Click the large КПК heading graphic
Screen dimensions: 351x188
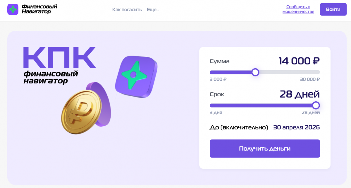(x=59, y=57)
